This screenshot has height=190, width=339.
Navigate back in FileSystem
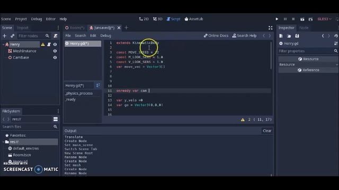click(4, 119)
